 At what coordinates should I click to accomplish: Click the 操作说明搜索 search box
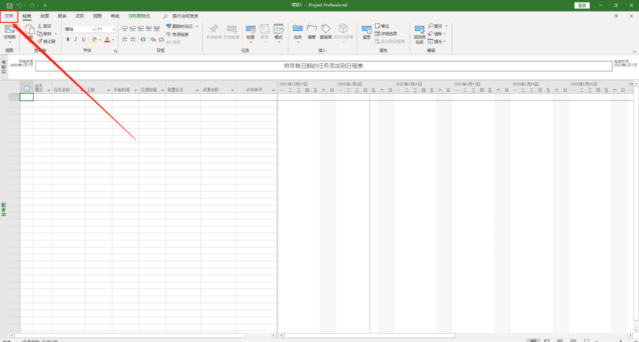click(x=185, y=16)
